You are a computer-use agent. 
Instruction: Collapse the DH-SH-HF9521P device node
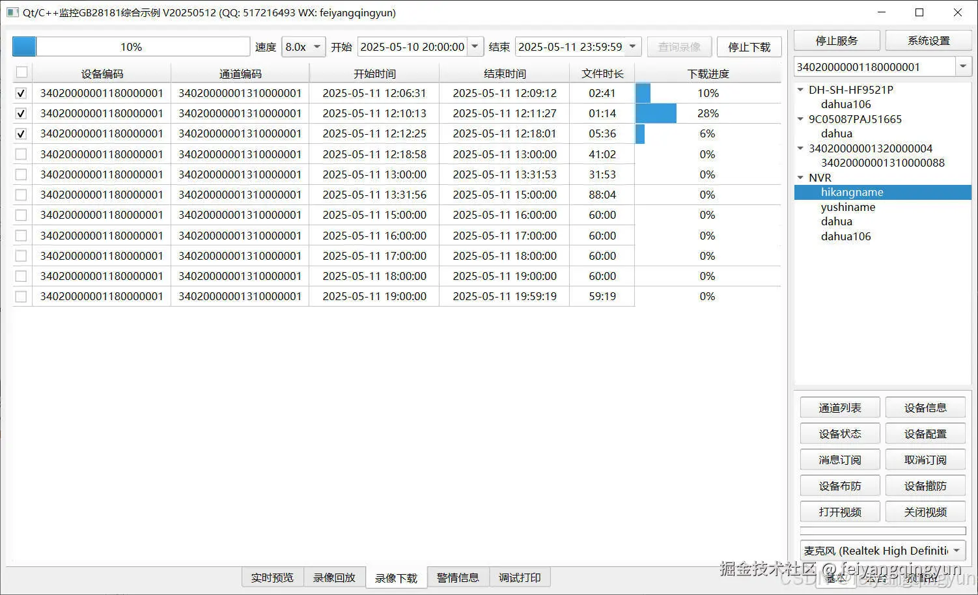pos(800,89)
